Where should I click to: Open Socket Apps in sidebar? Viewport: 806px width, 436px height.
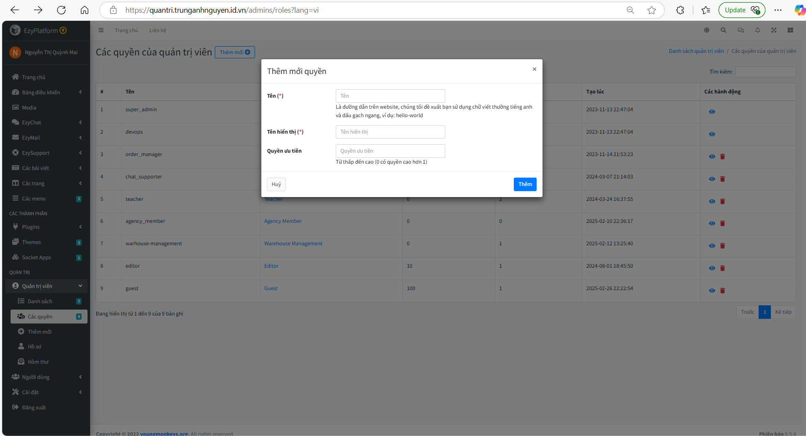tap(47, 258)
